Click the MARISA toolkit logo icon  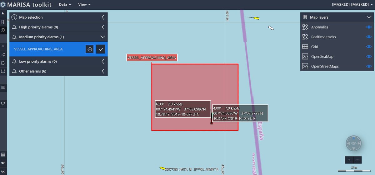tap(3, 5)
